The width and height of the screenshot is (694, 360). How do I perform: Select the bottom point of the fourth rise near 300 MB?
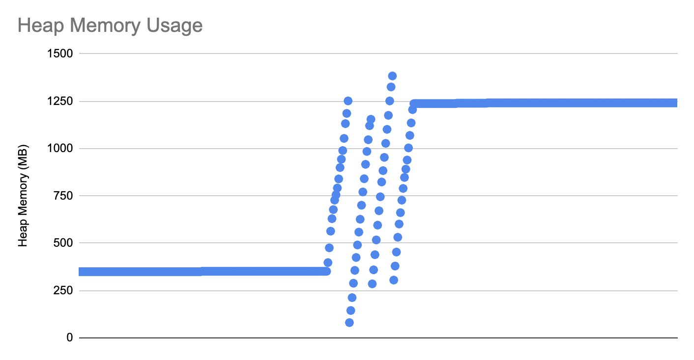coord(394,280)
